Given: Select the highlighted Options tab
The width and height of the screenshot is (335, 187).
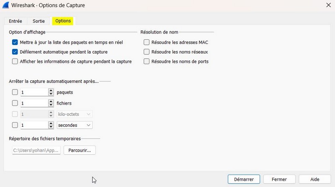Looking at the screenshot, I should (63, 21).
